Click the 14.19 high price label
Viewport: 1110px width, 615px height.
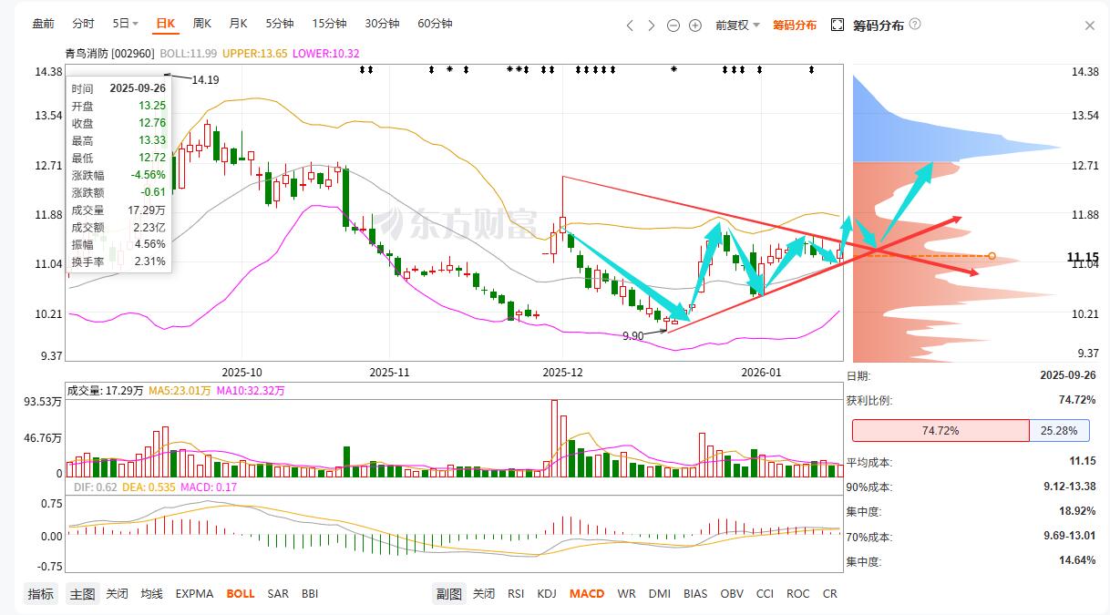(x=205, y=80)
